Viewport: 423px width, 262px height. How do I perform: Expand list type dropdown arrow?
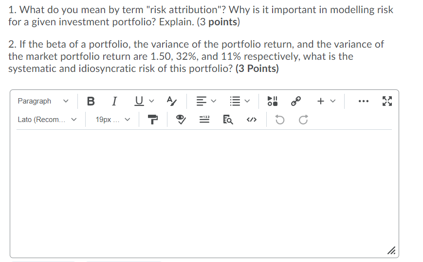247,101
